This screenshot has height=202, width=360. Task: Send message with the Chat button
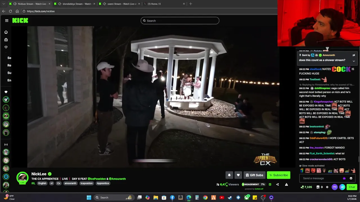click(x=352, y=187)
